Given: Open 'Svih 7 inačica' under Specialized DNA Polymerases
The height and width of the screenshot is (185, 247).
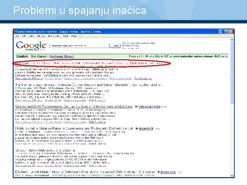Looking at the screenshot, I should (x=97, y=122).
